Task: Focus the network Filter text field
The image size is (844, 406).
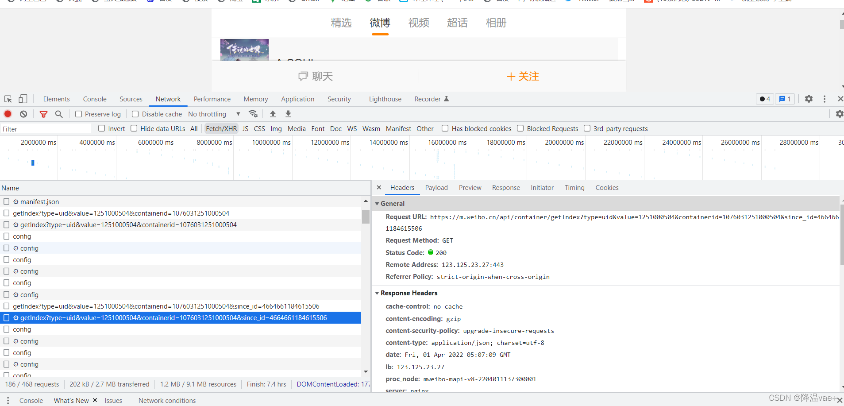Action: pos(46,129)
